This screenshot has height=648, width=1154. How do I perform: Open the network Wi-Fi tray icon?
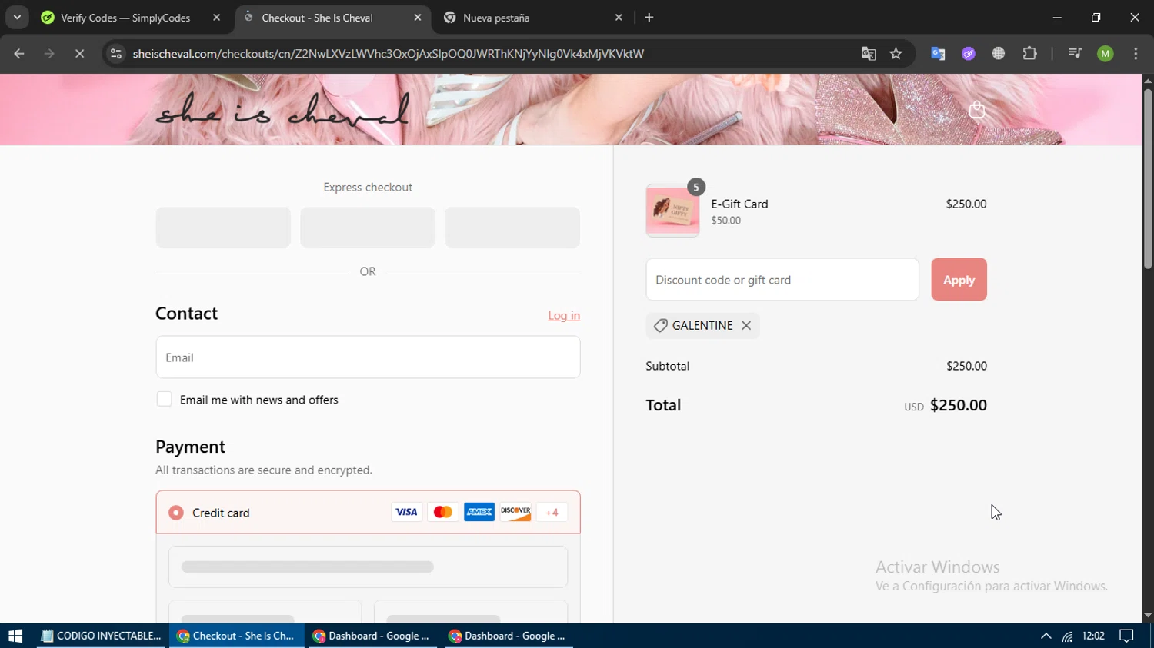(1068, 636)
